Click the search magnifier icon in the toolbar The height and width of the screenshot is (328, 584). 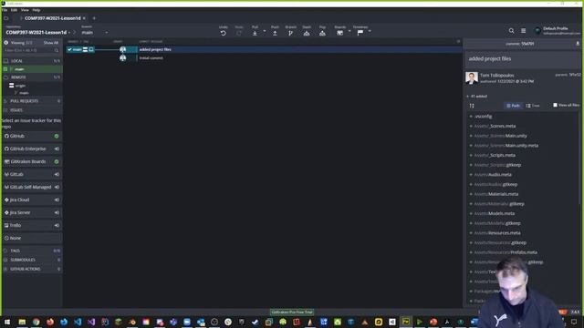(511, 31)
